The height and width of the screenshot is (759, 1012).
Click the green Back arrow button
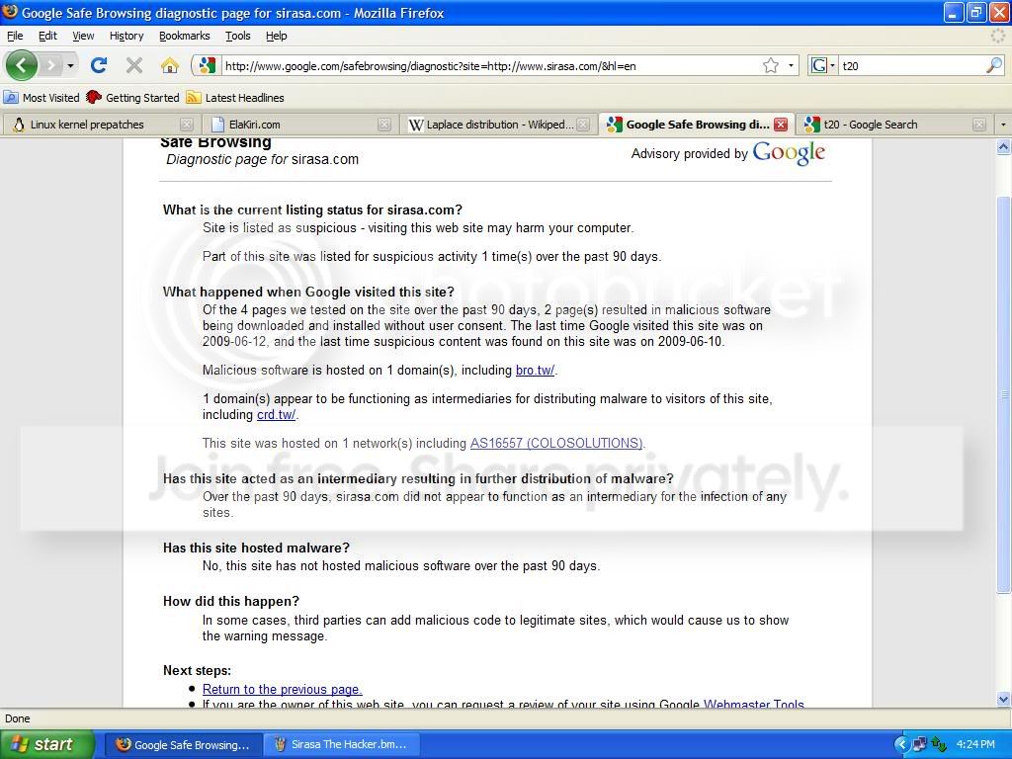tap(21, 65)
